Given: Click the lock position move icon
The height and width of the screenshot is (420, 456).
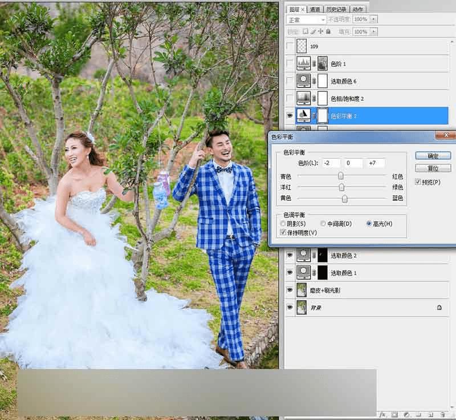Looking at the screenshot, I should [320, 31].
